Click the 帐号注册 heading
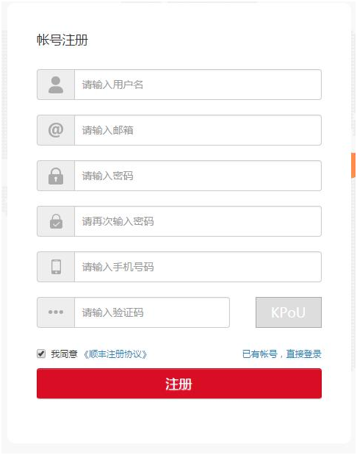Viewport: 357px width, 455px height. click(x=62, y=40)
